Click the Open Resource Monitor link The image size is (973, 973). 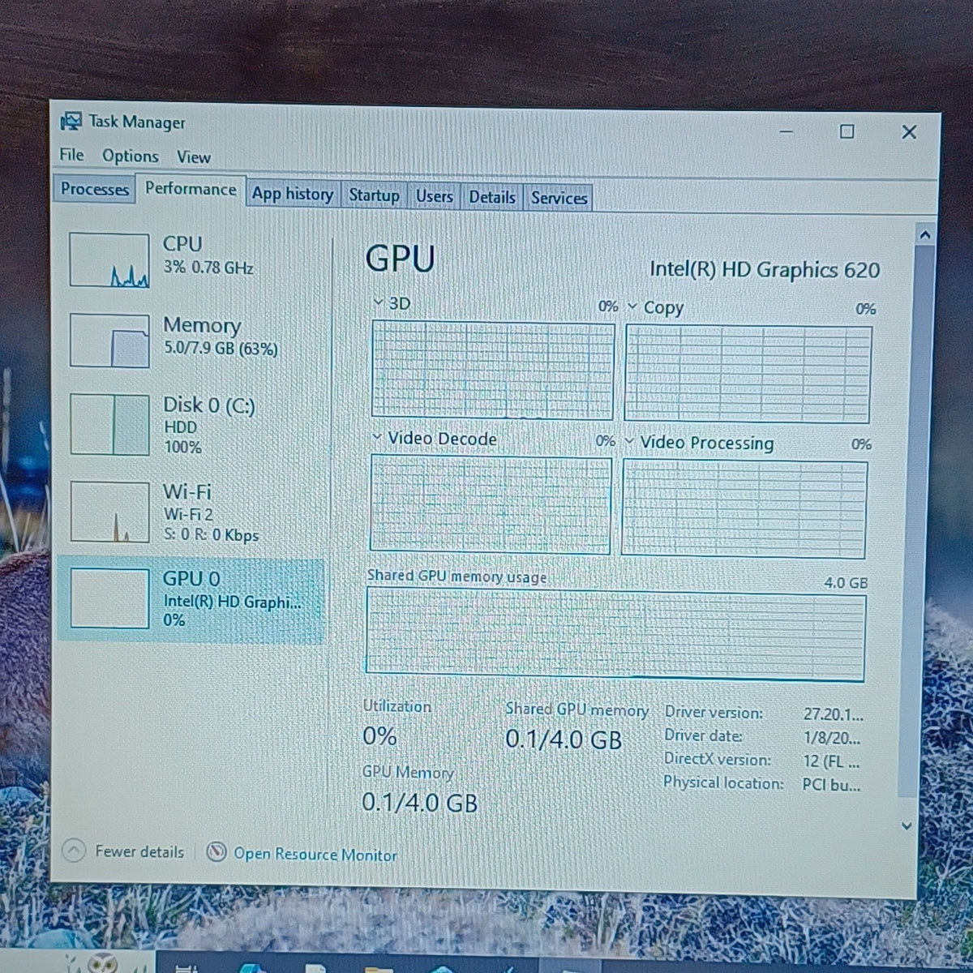pyautogui.click(x=315, y=854)
